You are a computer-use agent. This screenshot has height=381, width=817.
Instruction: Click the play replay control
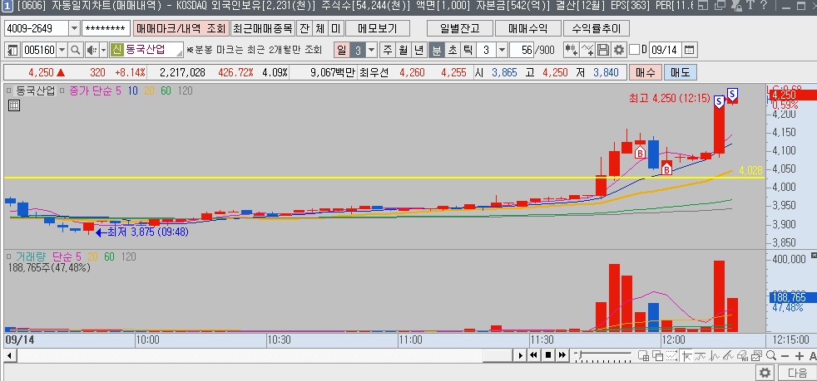coord(520,355)
